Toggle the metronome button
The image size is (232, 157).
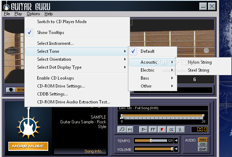coord(180,130)
